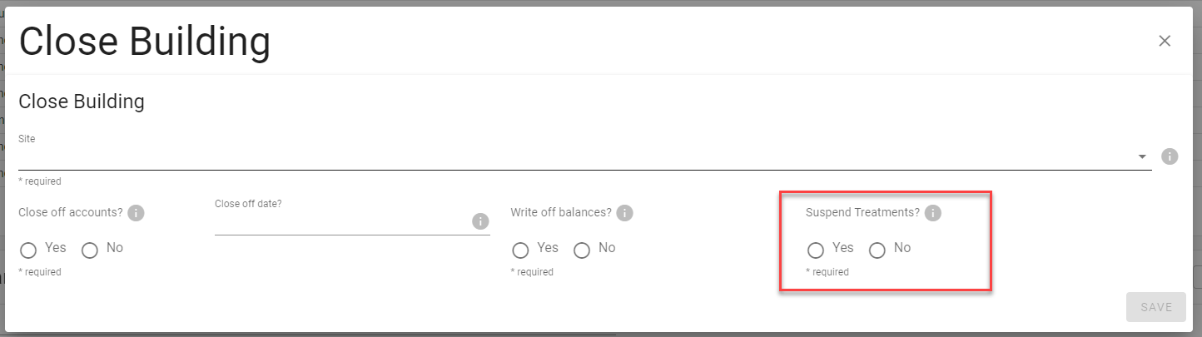Expand the Site dropdown arrow

pos(1142,156)
